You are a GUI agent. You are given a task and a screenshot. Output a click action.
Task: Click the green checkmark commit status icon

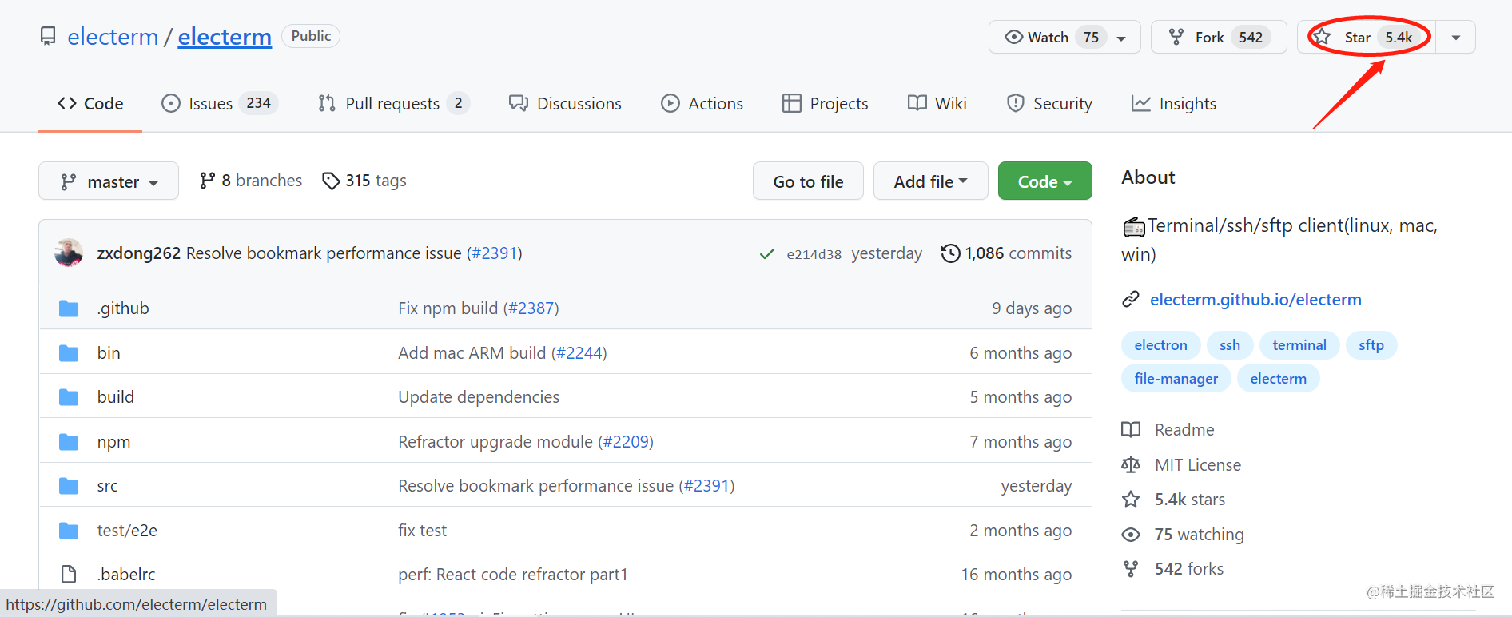point(767,254)
